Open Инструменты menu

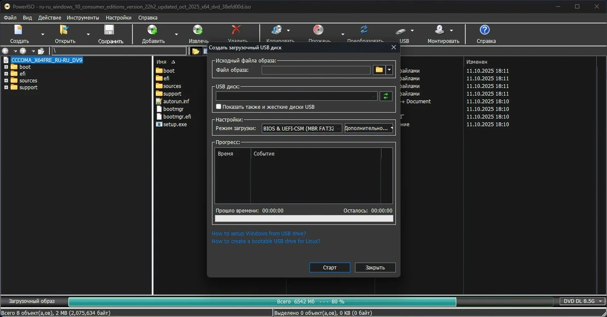(x=83, y=17)
